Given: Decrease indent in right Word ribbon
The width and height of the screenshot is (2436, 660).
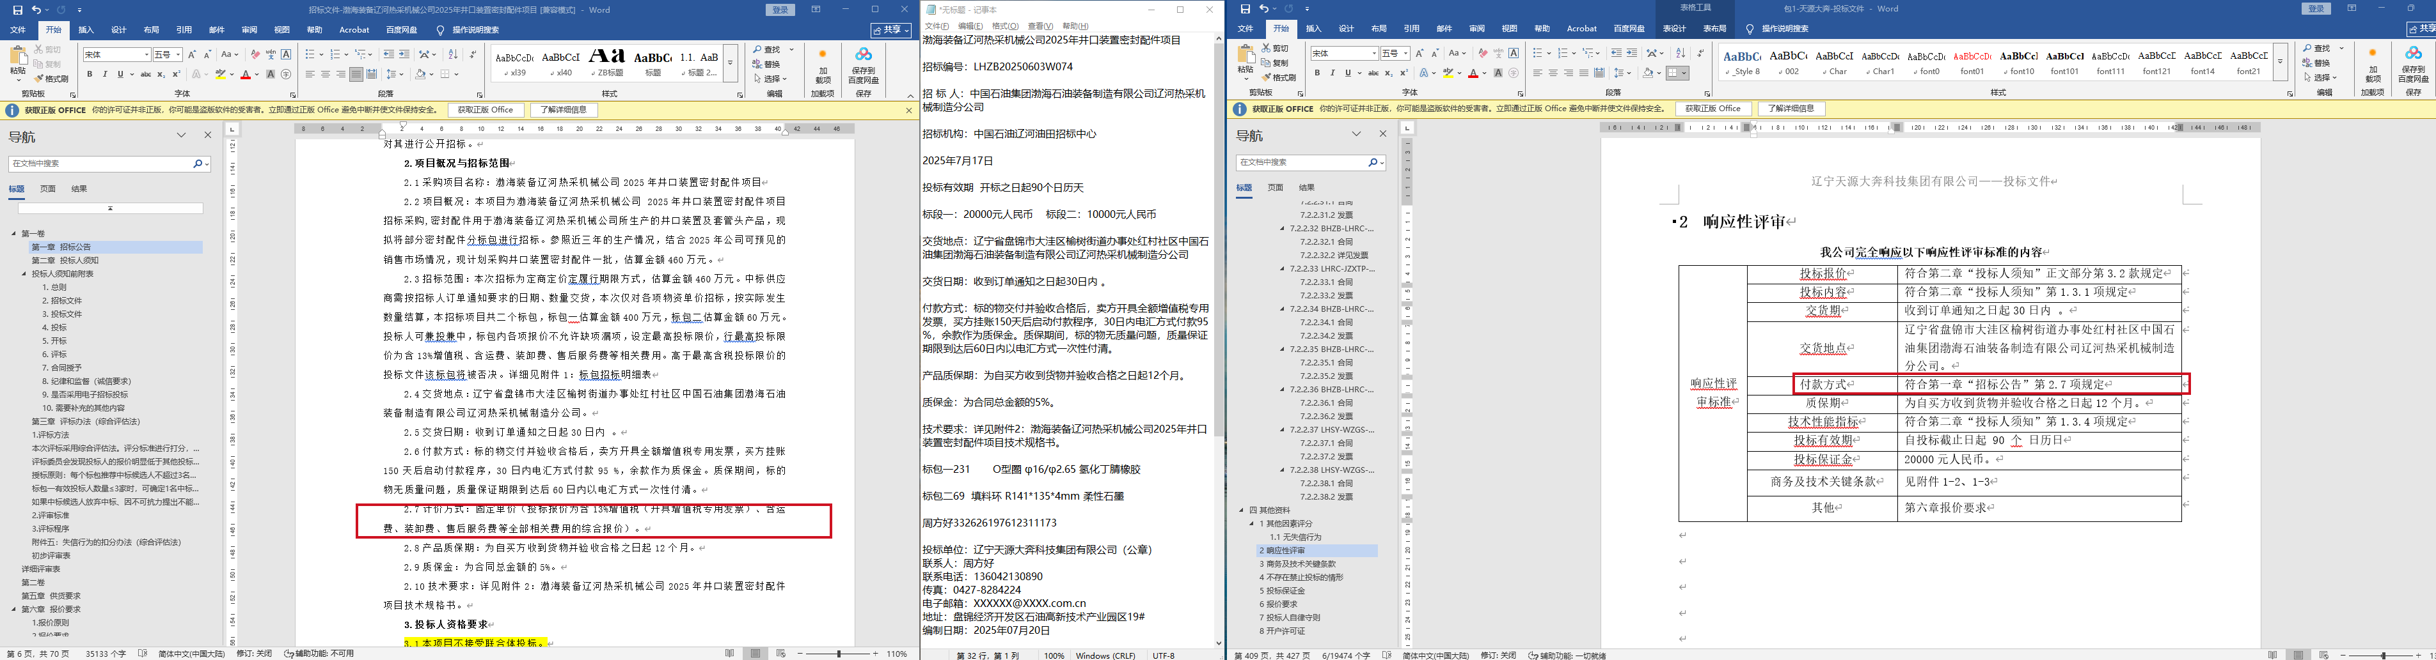Looking at the screenshot, I should pos(1616,53).
